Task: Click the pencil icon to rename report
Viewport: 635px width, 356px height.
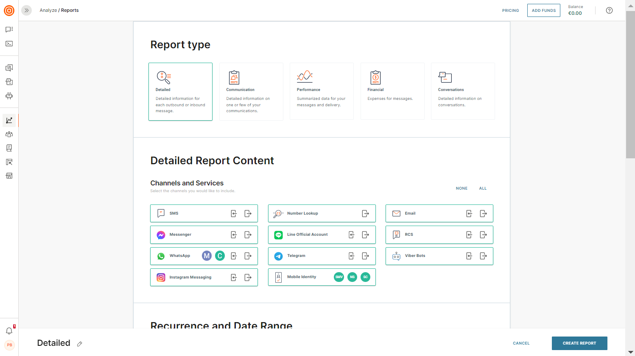Action: point(79,344)
